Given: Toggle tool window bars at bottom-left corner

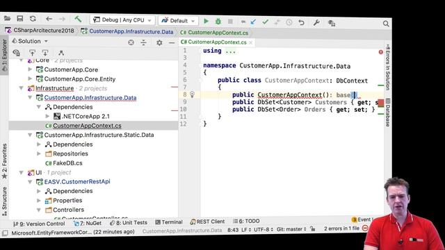Looking at the screenshot, I should point(5,233).
